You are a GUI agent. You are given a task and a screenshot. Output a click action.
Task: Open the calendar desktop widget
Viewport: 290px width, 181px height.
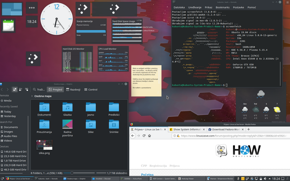tap(8, 26)
